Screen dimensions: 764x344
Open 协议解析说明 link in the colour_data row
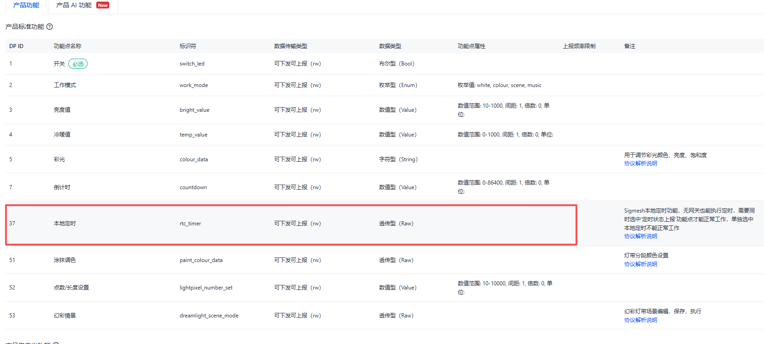pyautogui.click(x=640, y=164)
